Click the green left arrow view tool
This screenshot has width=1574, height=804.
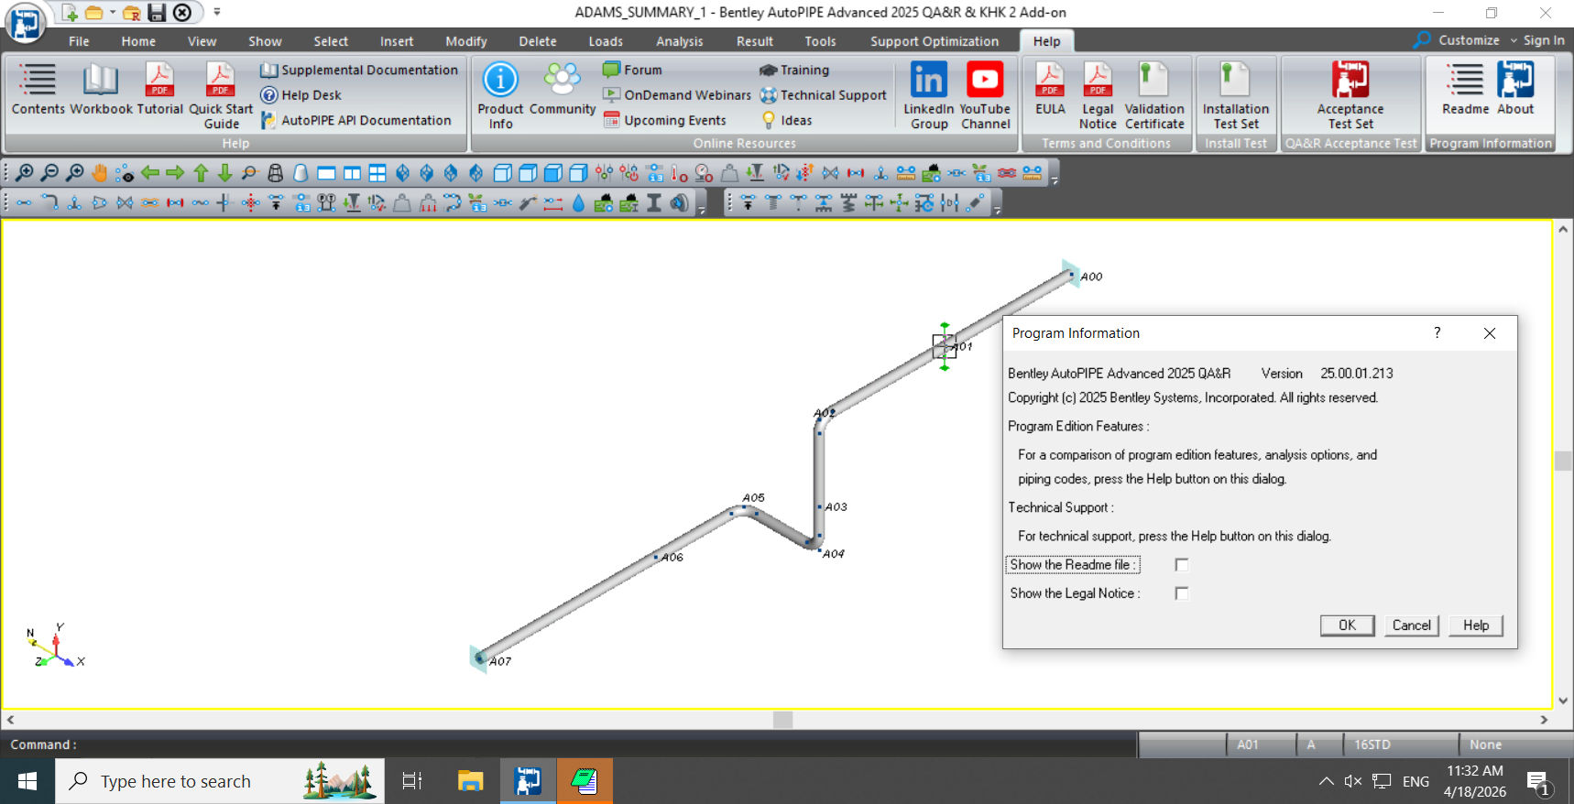click(x=150, y=173)
